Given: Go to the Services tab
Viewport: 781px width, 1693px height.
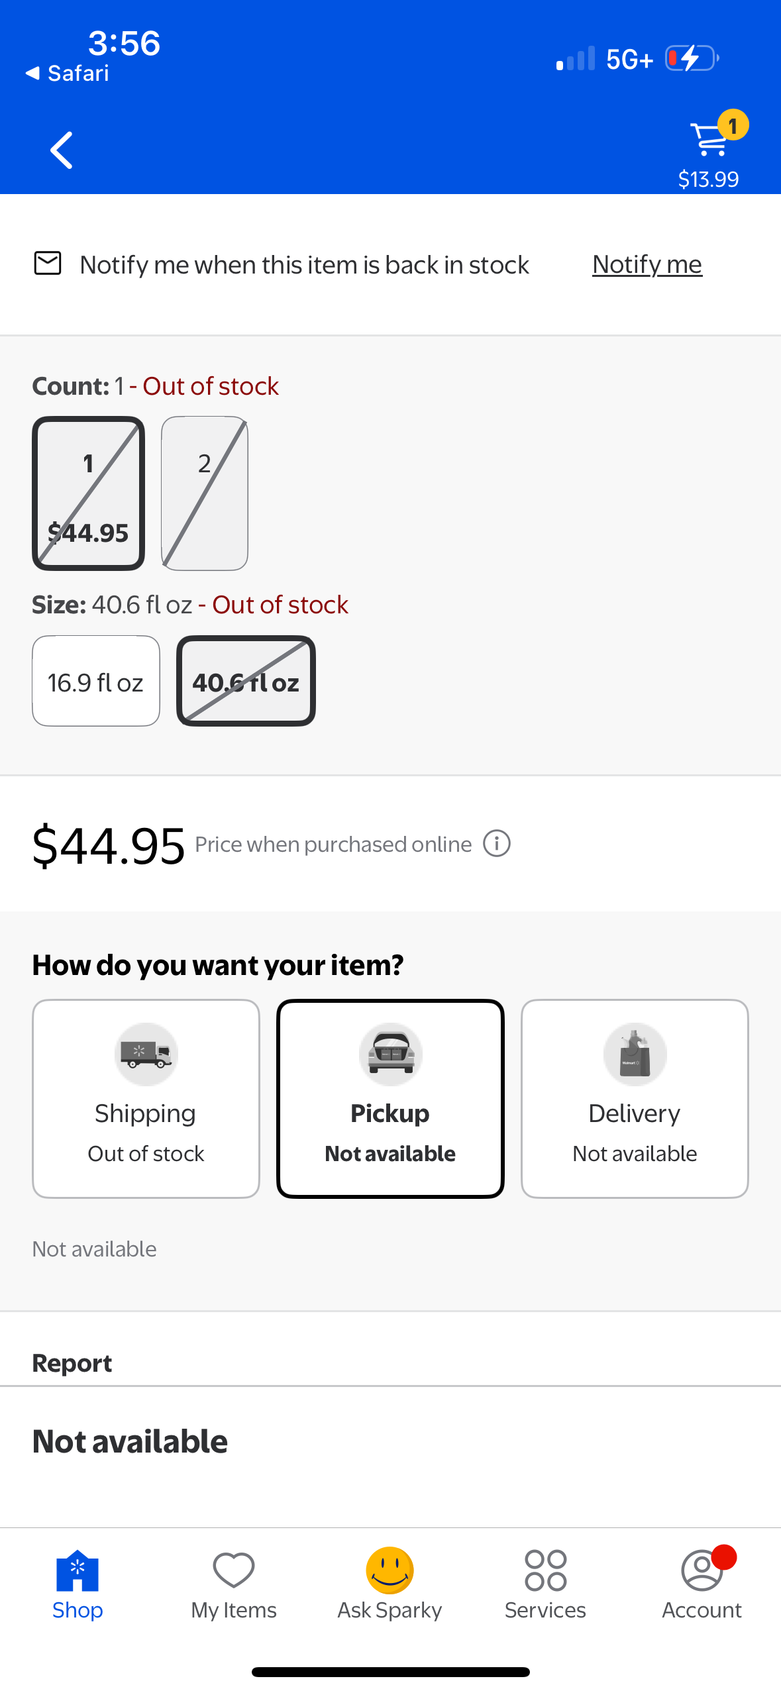Looking at the screenshot, I should pos(545,1584).
